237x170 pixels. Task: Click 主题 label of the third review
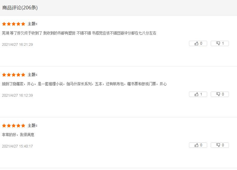33,126
